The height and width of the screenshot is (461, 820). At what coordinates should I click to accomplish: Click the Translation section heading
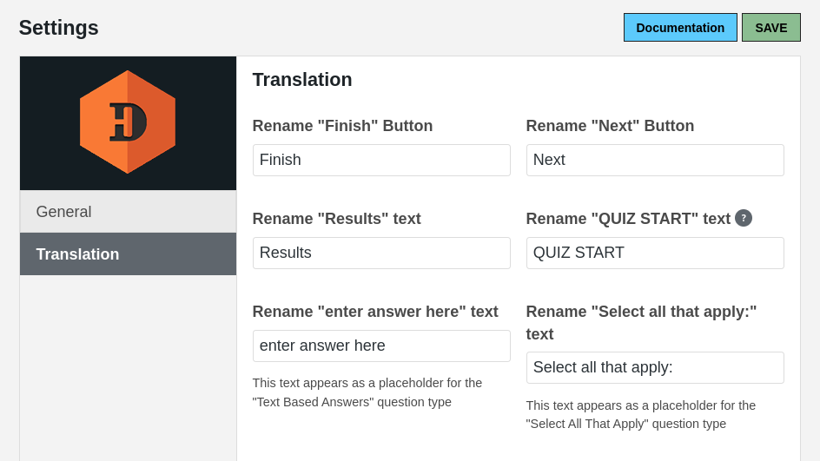tap(302, 80)
